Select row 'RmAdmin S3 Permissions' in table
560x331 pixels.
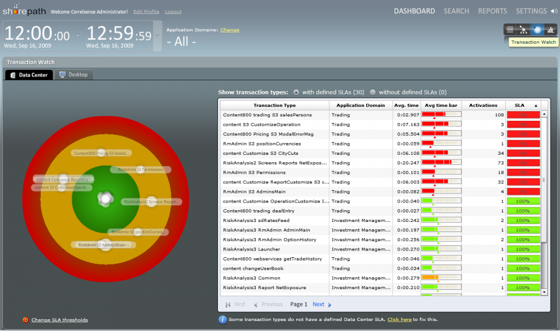coord(380,172)
